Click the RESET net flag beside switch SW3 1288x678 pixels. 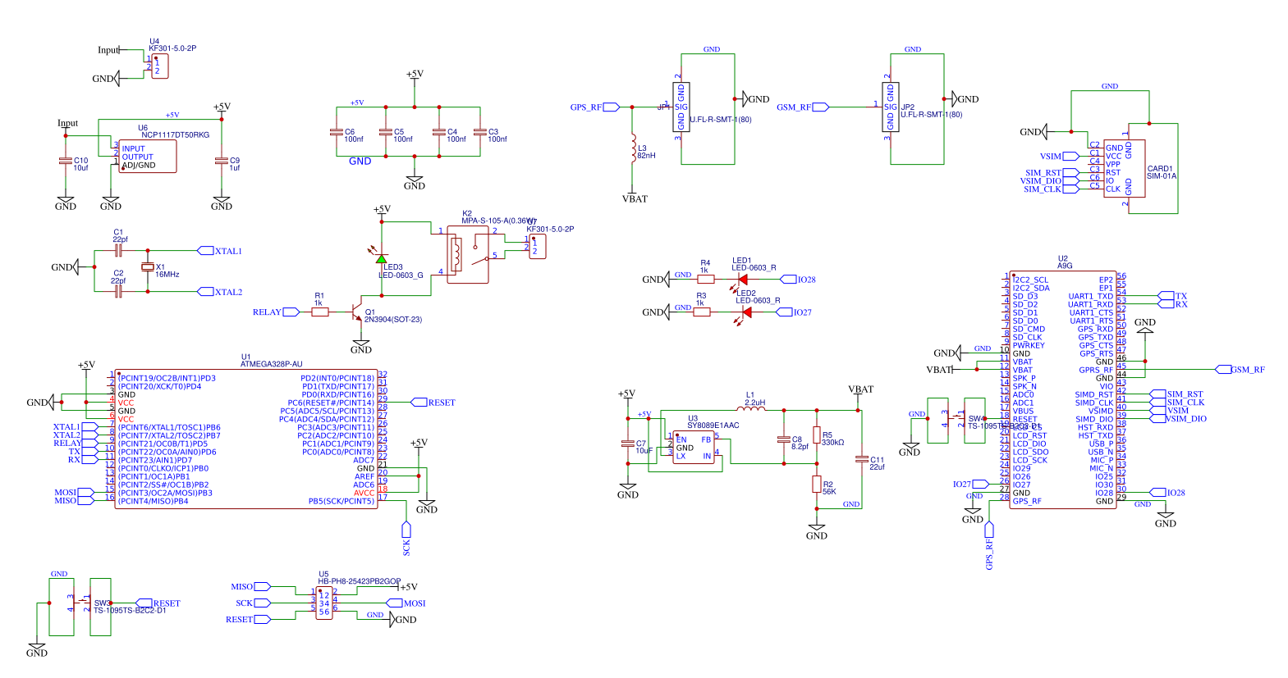[158, 603]
